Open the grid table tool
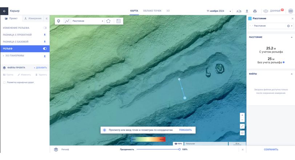The height and width of the screenshot is (160, 295). (x=118, y=21)
